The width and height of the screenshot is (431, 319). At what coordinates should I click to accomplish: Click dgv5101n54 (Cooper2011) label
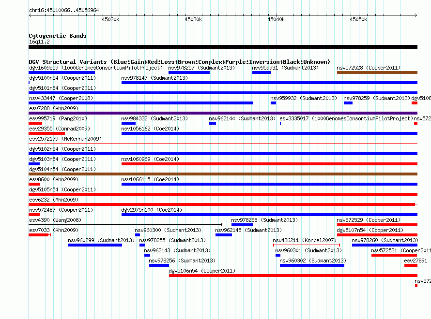point(62,88)
